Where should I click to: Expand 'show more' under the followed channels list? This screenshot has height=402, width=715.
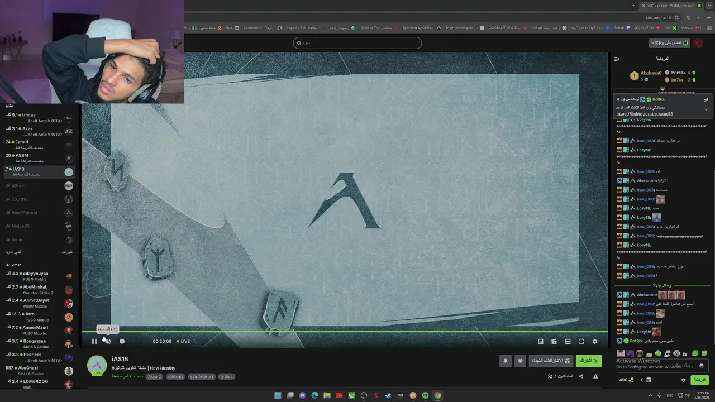point(13,252)
